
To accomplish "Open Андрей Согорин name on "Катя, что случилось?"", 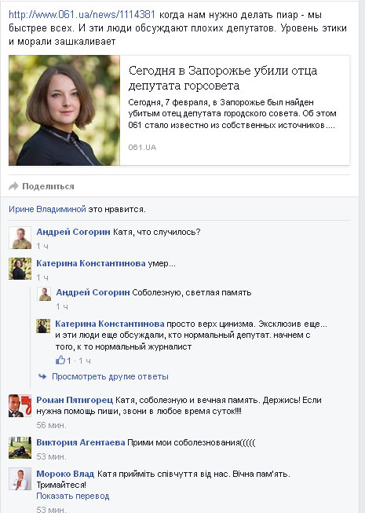I will 73,232.
